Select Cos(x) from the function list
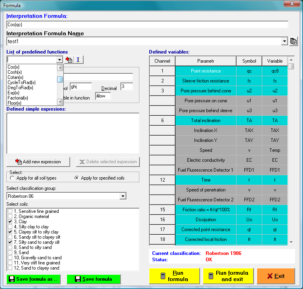Viewport: 303px width, 289px height. click(x=13, y=67)
